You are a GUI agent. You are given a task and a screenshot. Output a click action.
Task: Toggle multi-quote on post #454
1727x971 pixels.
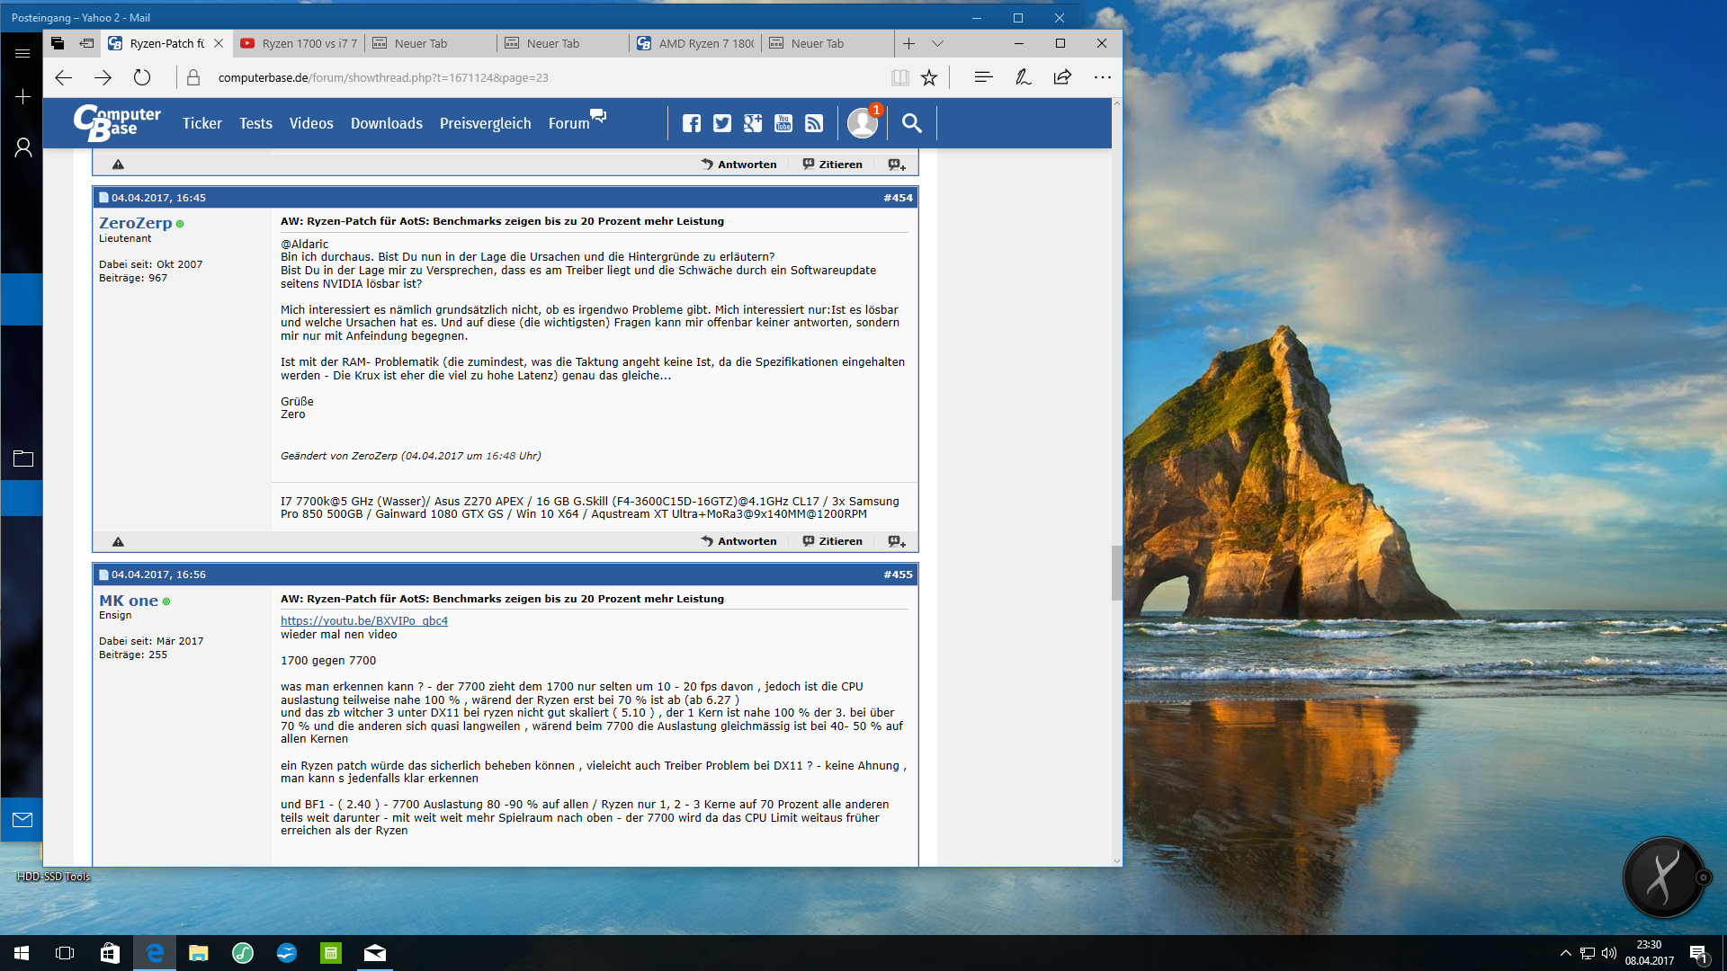tap(897, 541)
